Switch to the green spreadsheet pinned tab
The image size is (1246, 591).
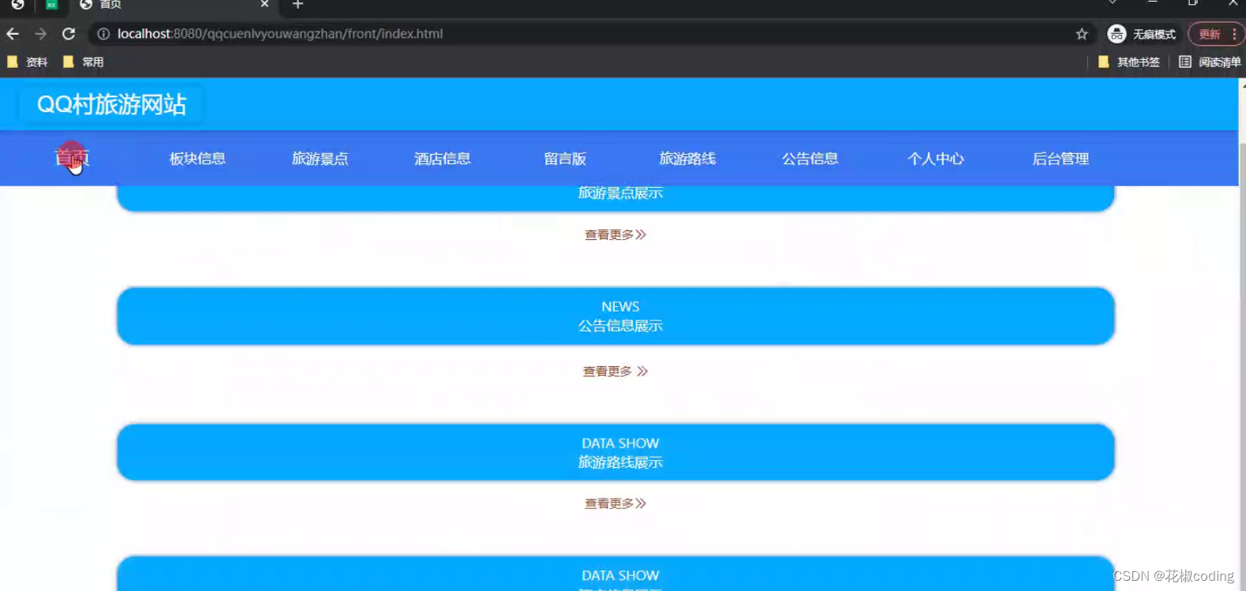coord(51,5)
